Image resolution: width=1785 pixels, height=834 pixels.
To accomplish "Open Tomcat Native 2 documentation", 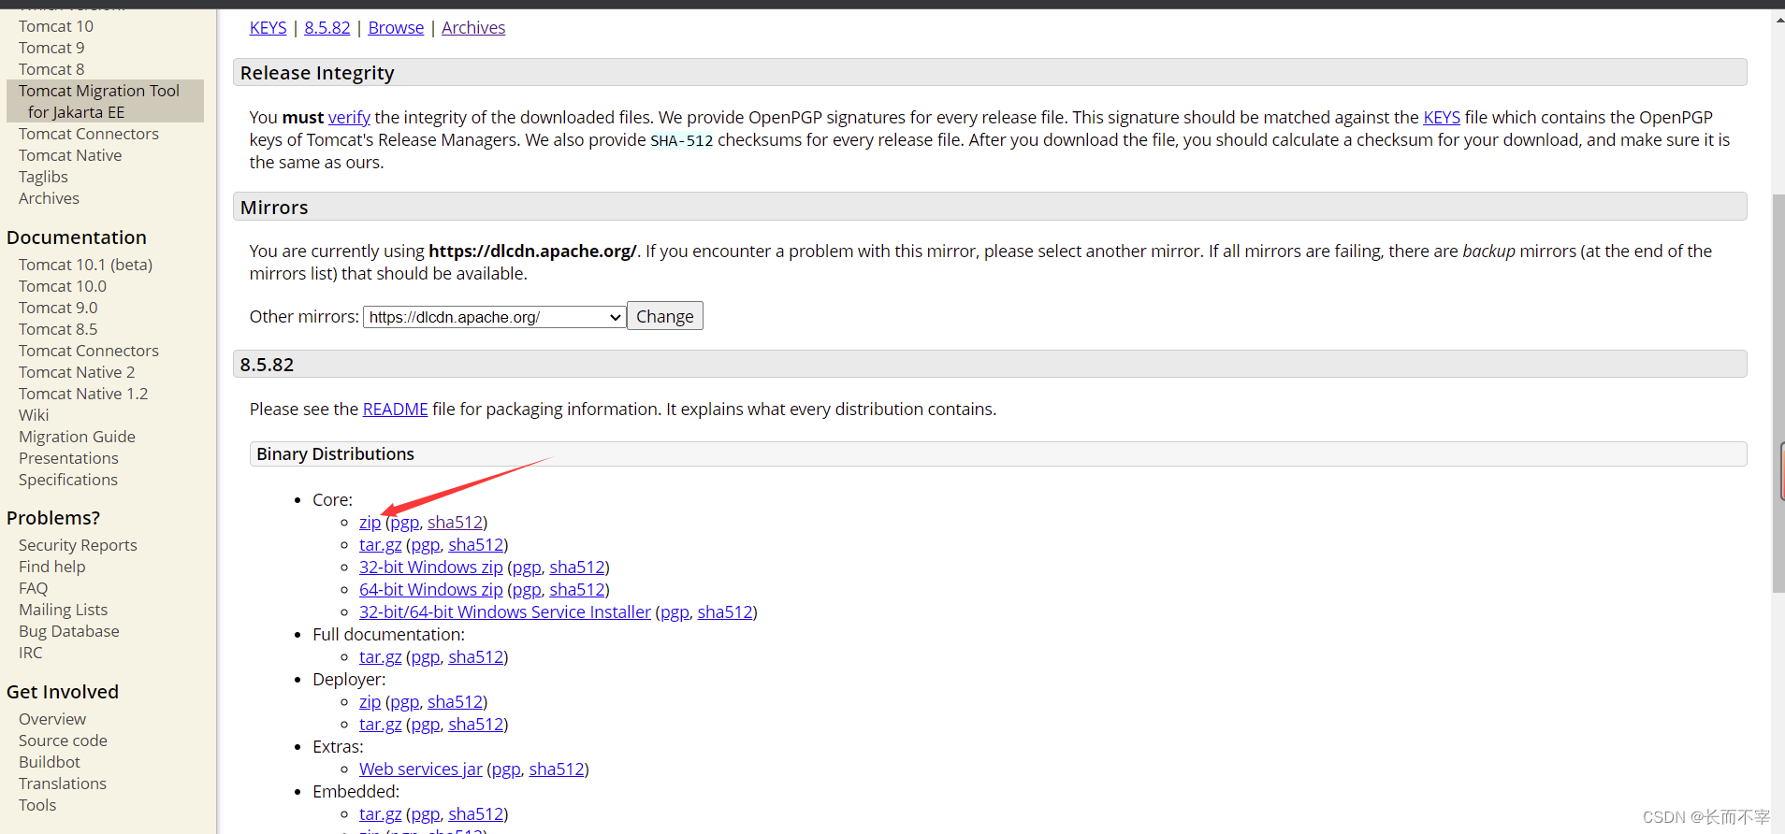I will (77, 372).
